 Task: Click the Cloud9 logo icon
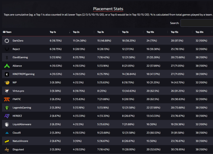[7, 133]
